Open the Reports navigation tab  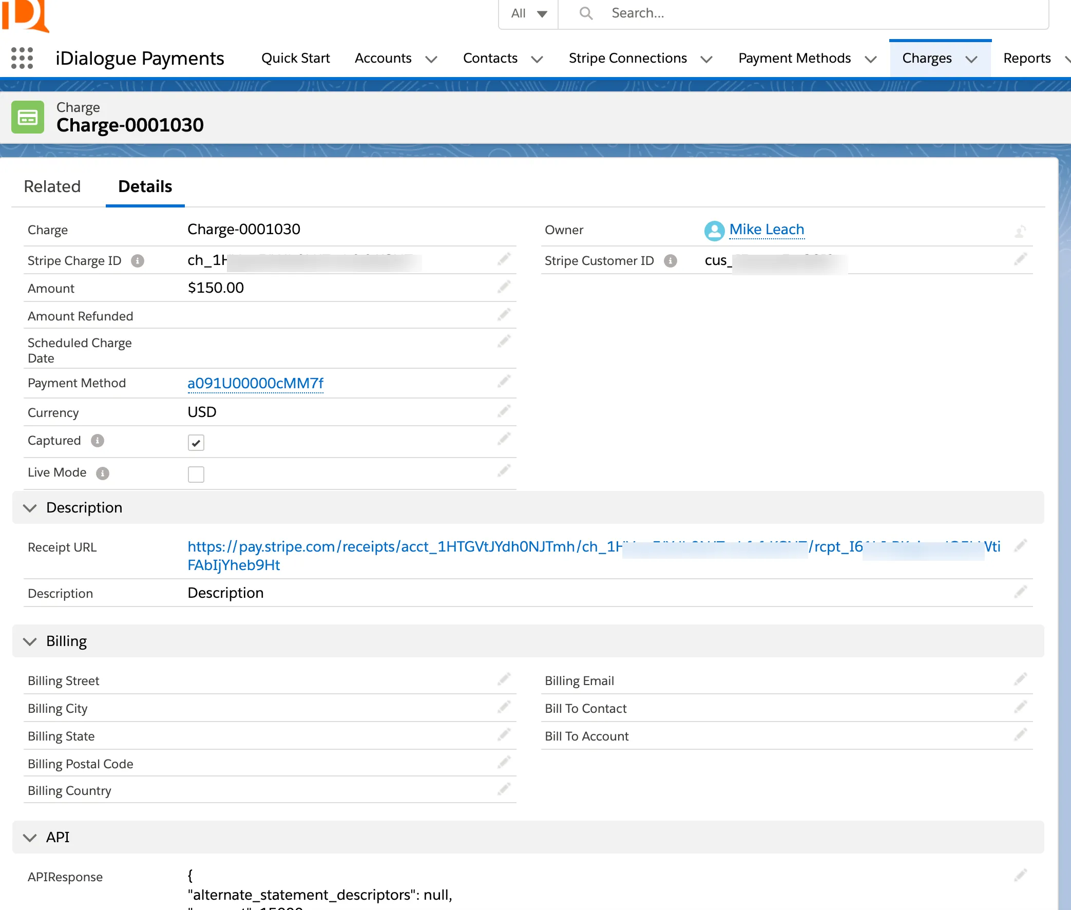coord(1027,59)
